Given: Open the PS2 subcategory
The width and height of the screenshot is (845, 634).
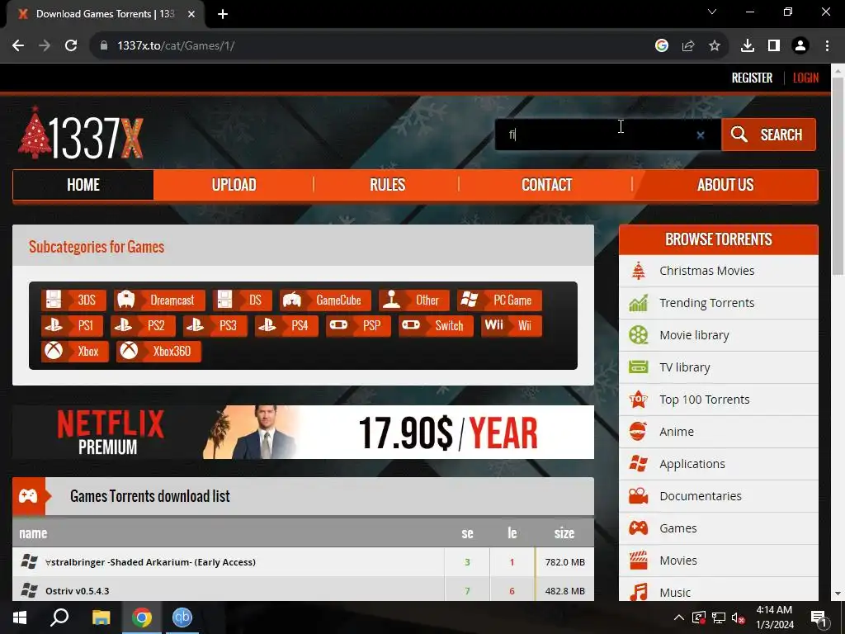Looking at the screenshot, I should (x=143, y=325).
